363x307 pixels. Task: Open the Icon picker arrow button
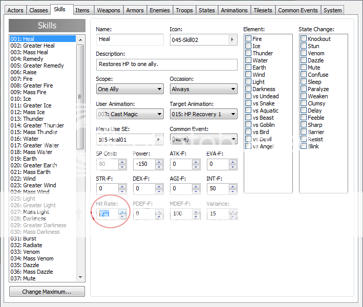tap(233, 39)
